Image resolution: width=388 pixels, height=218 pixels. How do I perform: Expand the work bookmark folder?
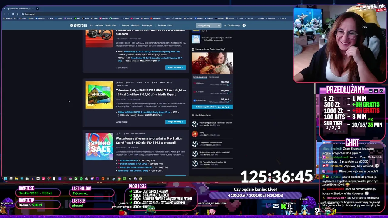click(50, 18)
